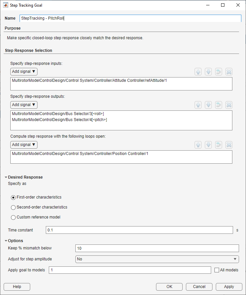
Task: Choose Custom reference model option
Action: click(13, 217)
